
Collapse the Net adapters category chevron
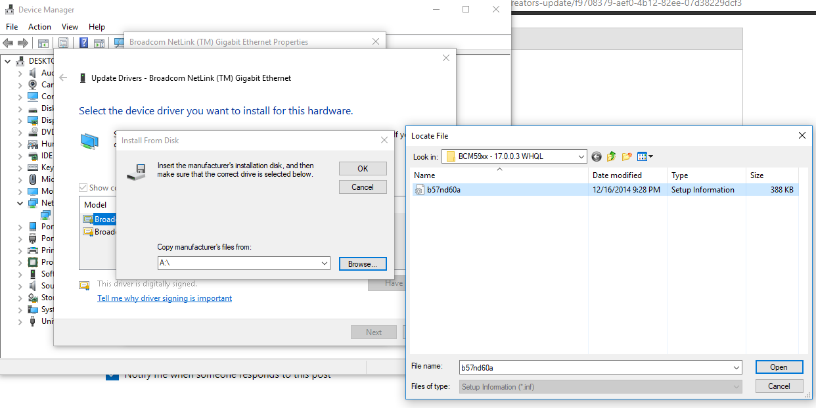pos(20,203)
